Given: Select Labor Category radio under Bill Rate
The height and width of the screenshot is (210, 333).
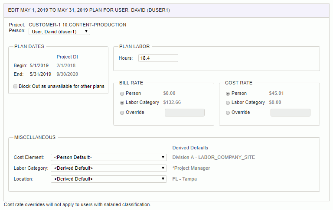Looking at the screenshot, I should 122,103.
